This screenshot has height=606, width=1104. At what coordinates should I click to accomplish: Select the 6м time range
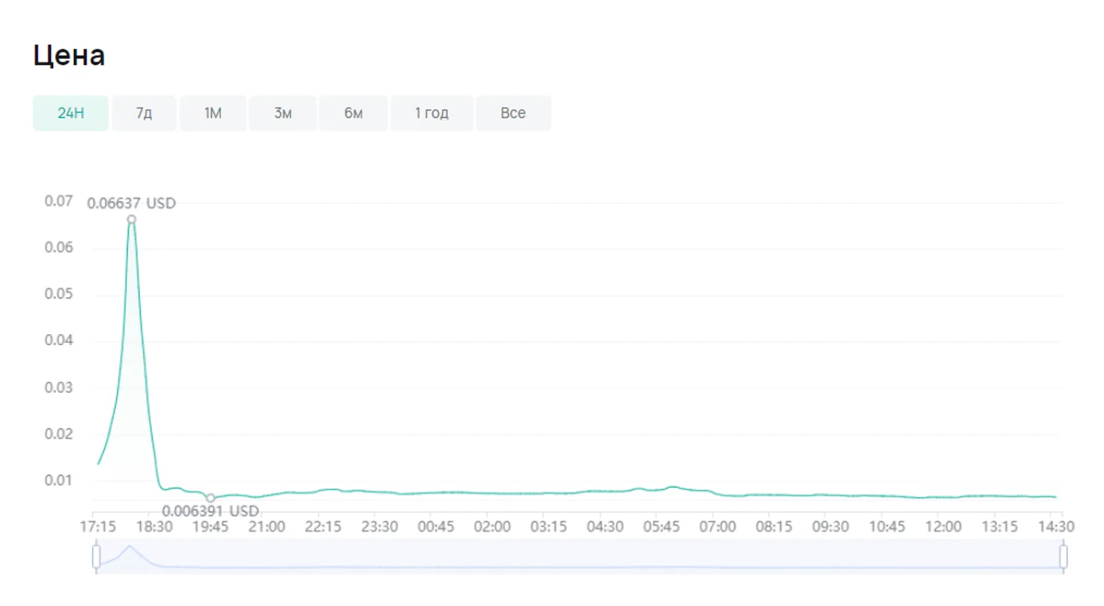pos(353,113)
